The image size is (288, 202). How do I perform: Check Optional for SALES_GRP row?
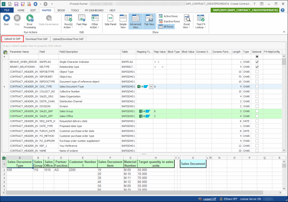click(x=257, y=111)
